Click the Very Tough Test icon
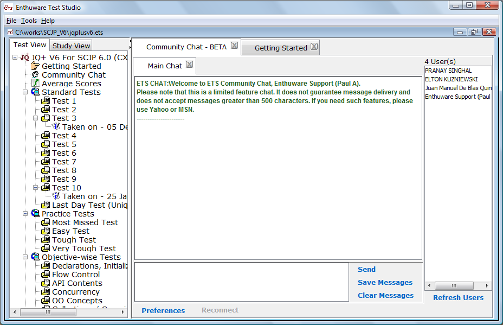The width and height of the screenshot is (503, 325). 46,248
